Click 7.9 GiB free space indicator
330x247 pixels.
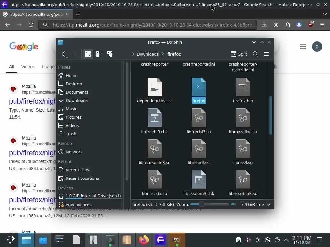click(252, 204)
